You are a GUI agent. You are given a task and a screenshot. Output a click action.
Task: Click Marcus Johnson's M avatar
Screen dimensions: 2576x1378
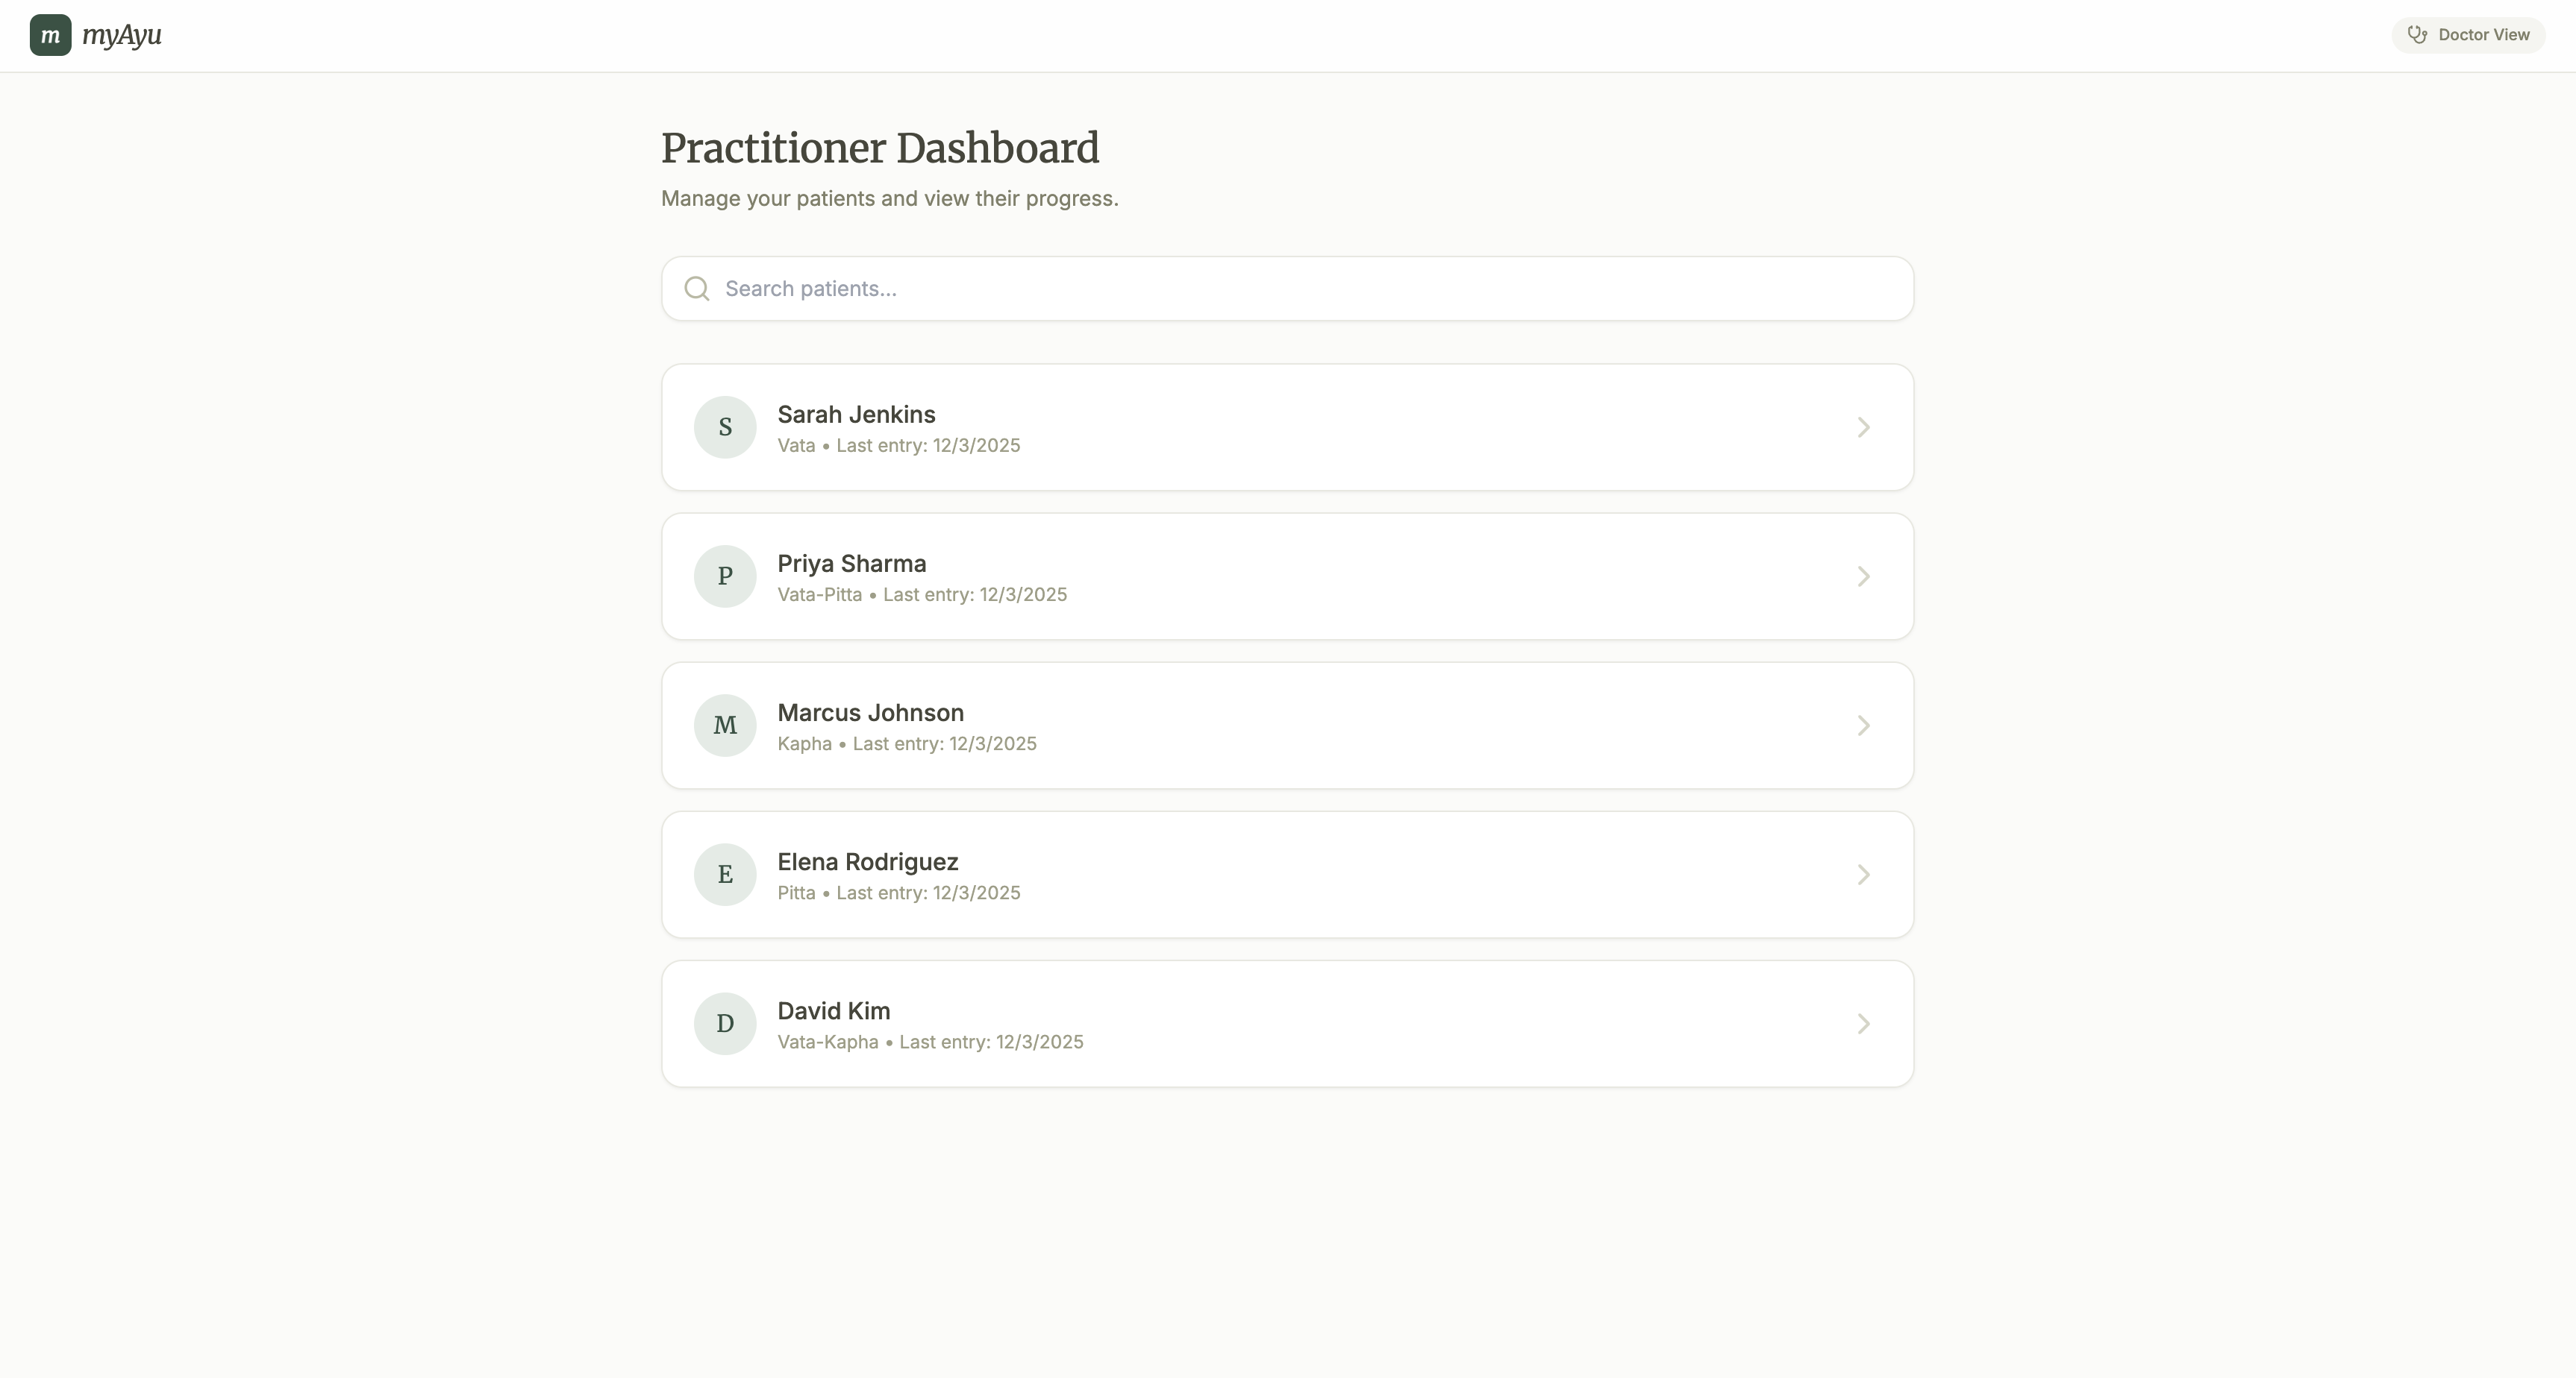pos(725,726)
